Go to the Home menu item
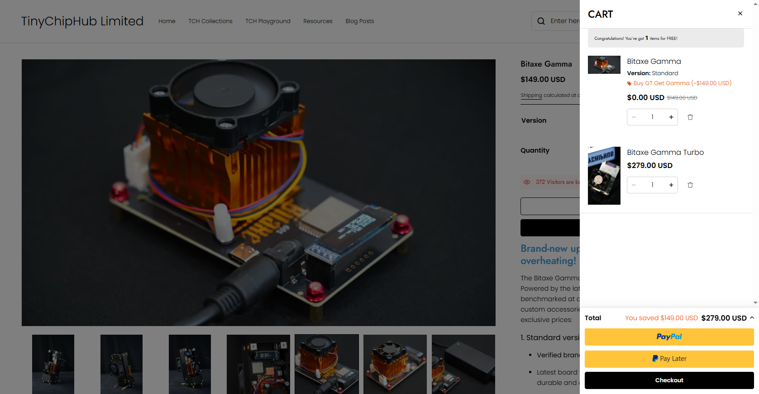 167,21
